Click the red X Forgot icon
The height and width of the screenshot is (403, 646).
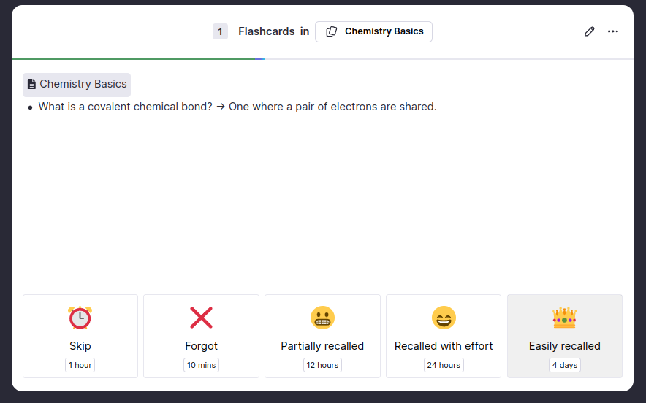201,318
